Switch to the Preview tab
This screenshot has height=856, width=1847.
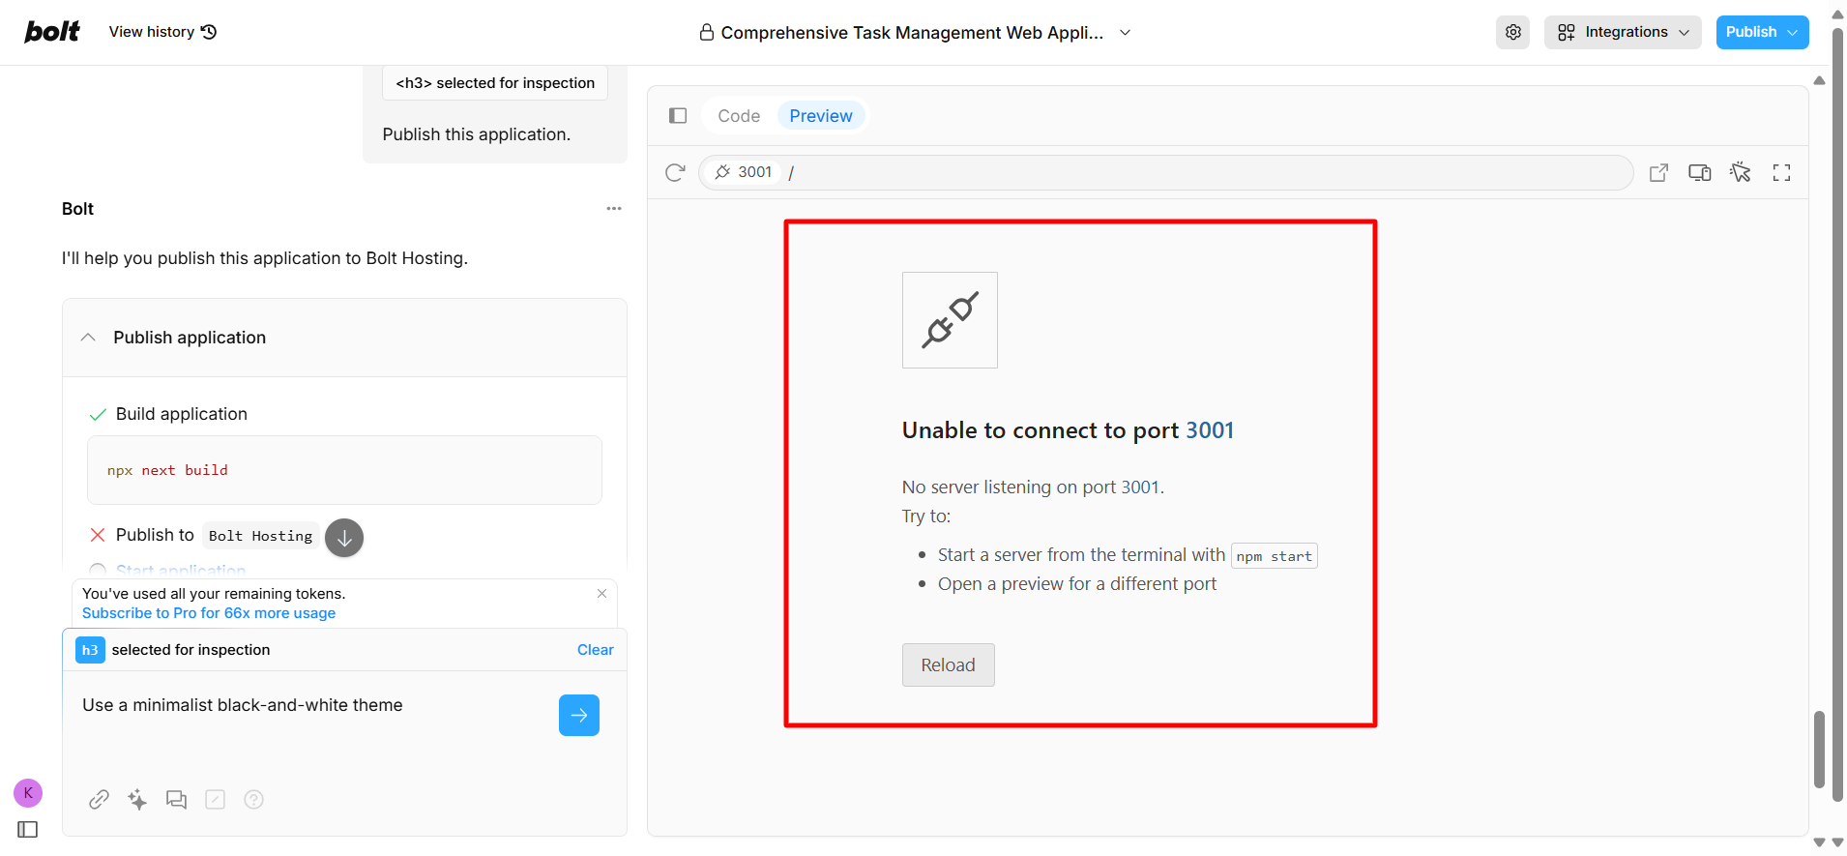click(x=821, y=116)
